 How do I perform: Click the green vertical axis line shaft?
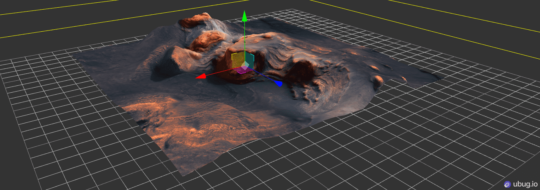(x=244, y=39)
